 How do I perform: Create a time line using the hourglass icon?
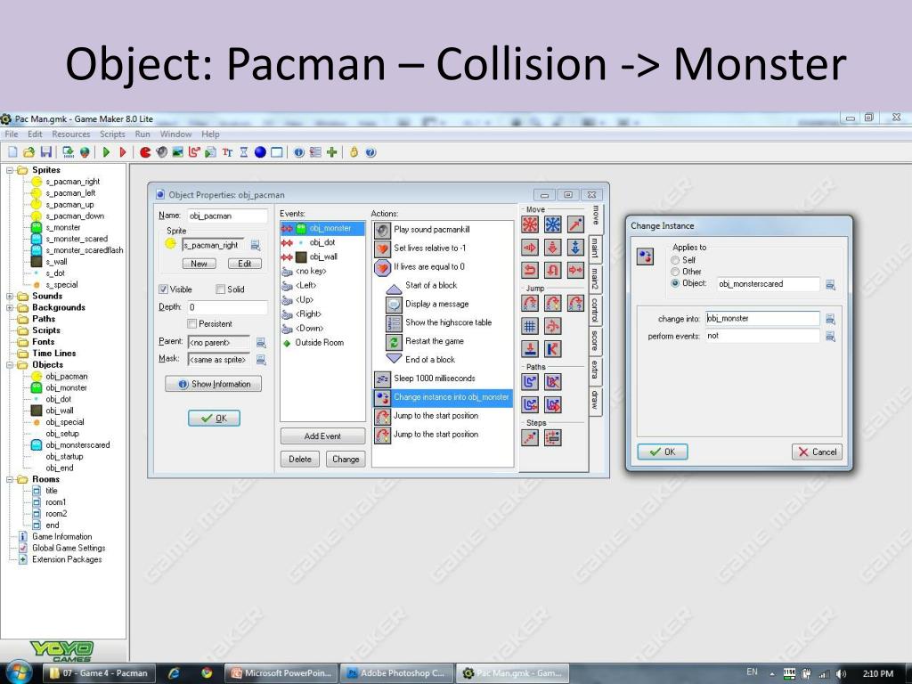click(244, 152)
